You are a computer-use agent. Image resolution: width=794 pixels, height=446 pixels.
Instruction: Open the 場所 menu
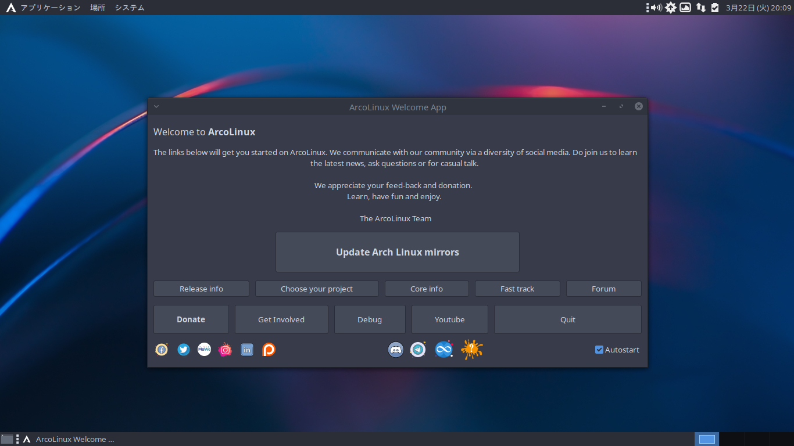tap(98, 8)
